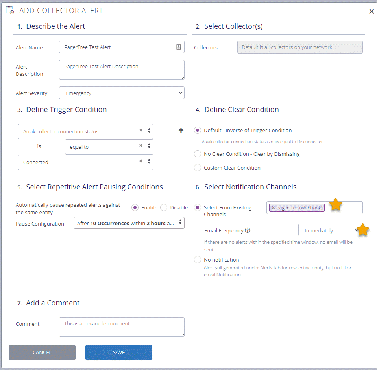377x370 pixels.
Task: Click the '6. Select Notification Channels' heading
Action: pyautogui.click(x=246, y=187)
